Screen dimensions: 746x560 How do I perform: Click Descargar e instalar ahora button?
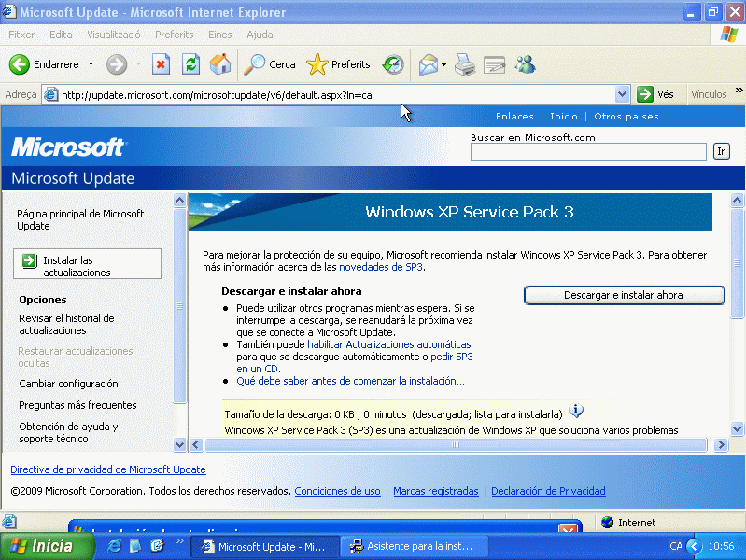click(x=624, y=295)
